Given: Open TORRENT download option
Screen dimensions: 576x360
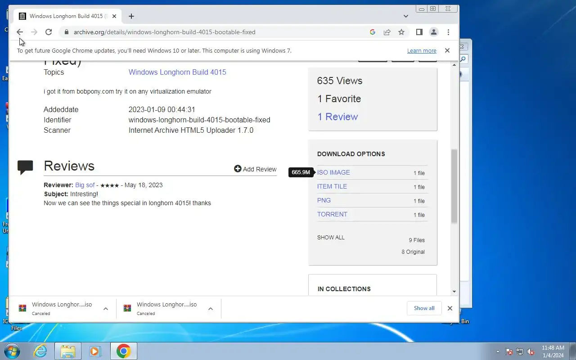Looking at the screenshot, I should tap(332, 214).
